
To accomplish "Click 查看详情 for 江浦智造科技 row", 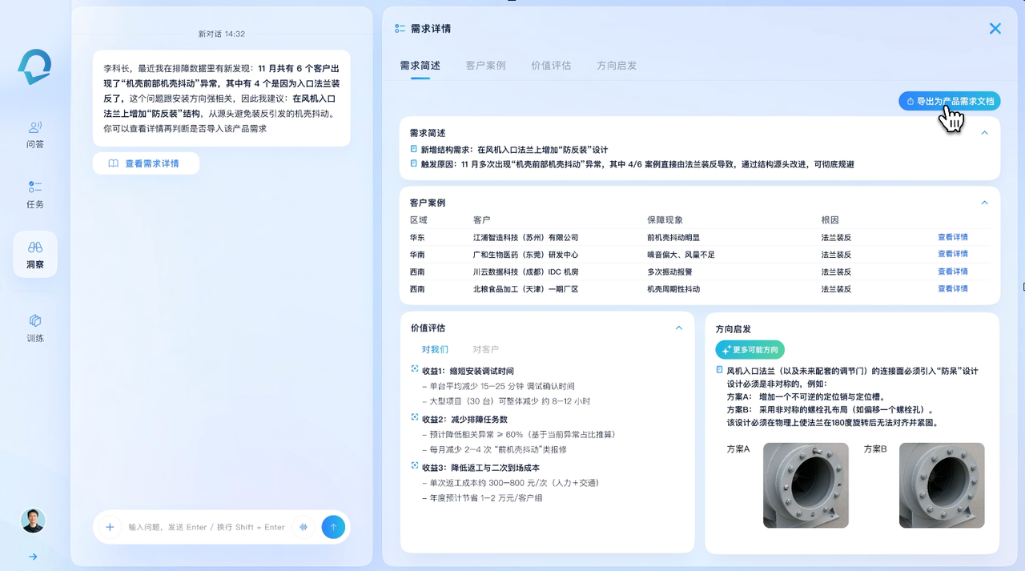I will click(952, 237).
